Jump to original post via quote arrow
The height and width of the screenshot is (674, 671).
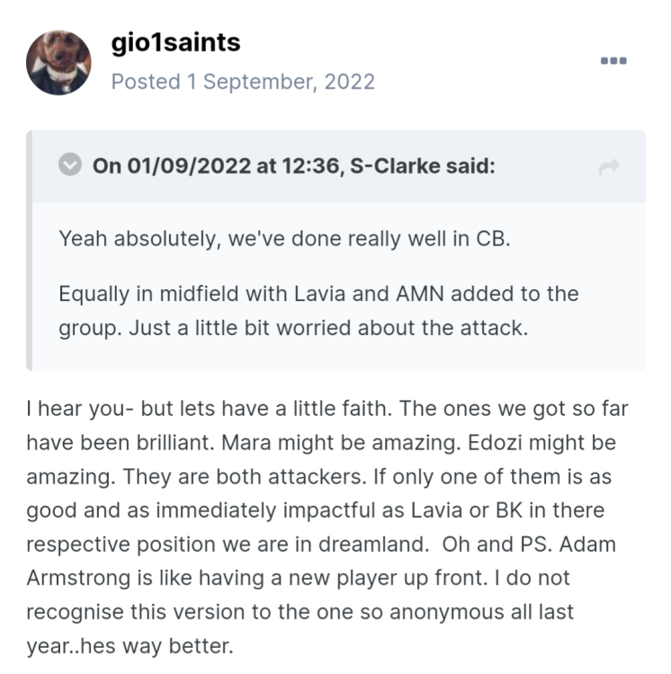pyautogui.click(x=609, y=167)
